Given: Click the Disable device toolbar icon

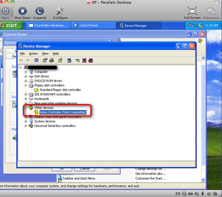Looking at the screenshot, I should [x=91, y=60].
